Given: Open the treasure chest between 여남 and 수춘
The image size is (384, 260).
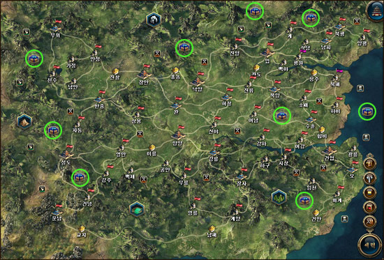Looking at the screenshot, I should [282, 116].
